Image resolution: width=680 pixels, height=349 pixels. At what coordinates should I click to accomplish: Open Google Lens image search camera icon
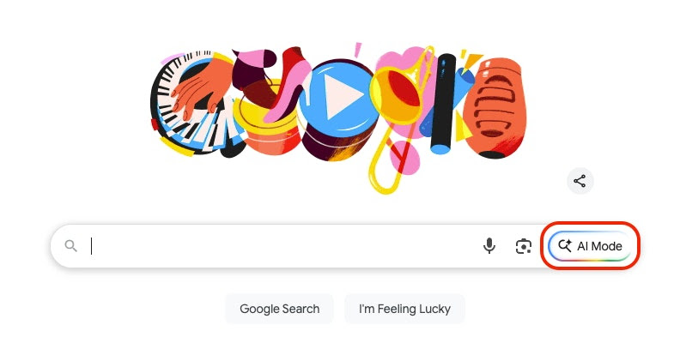(x=524, y=246)
